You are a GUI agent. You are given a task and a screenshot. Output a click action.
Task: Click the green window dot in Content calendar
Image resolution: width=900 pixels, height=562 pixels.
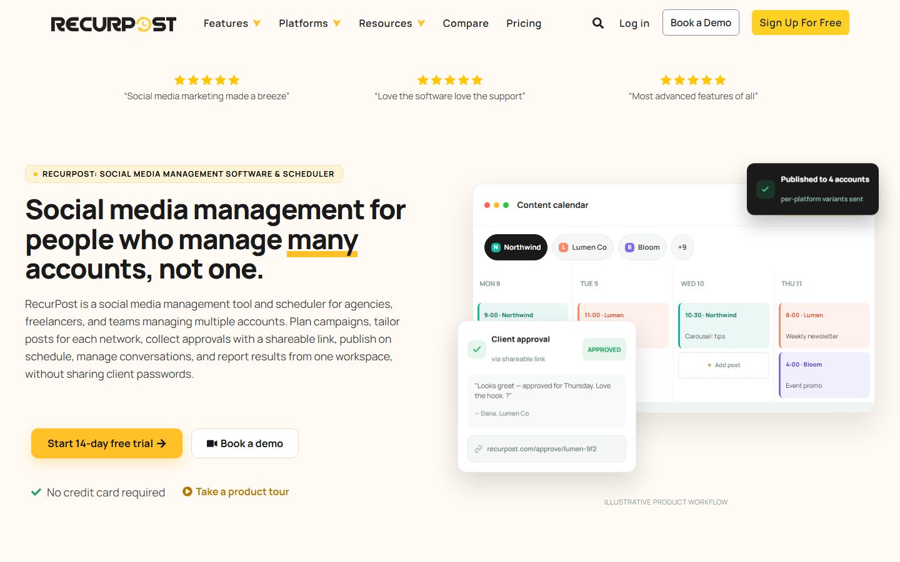pyautogui.click(x=506, y=205)
